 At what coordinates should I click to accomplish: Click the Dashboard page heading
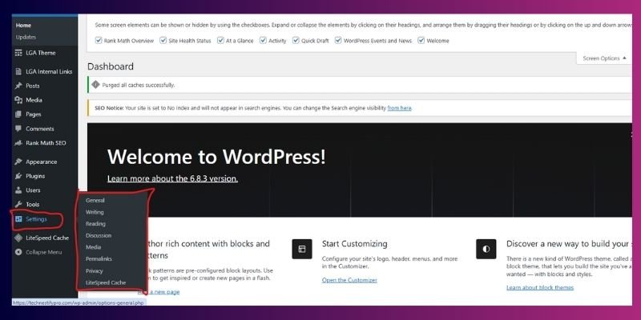click(x=111, y=66)
